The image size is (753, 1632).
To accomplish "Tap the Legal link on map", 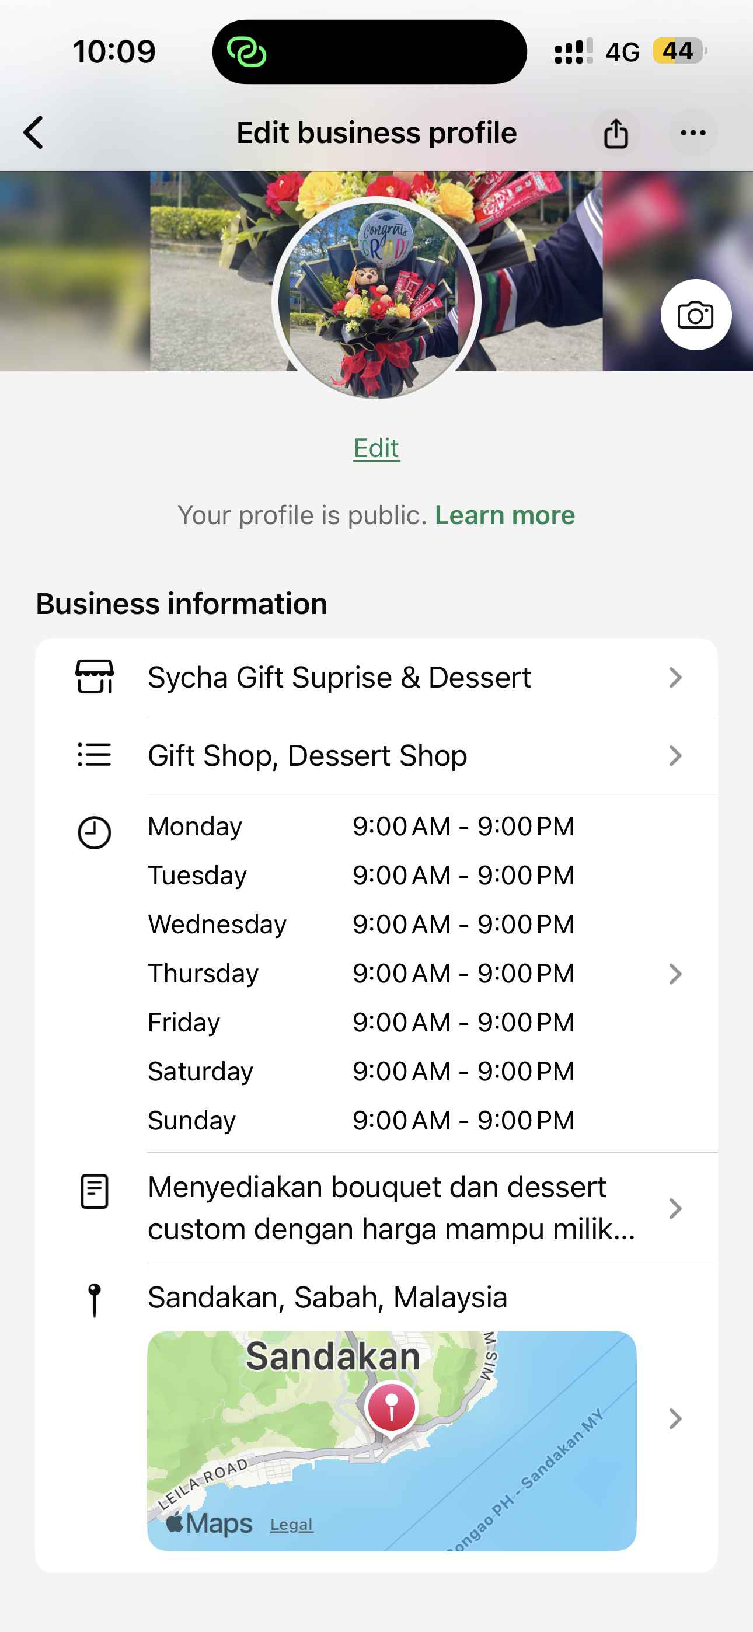I will [291, 1524].
